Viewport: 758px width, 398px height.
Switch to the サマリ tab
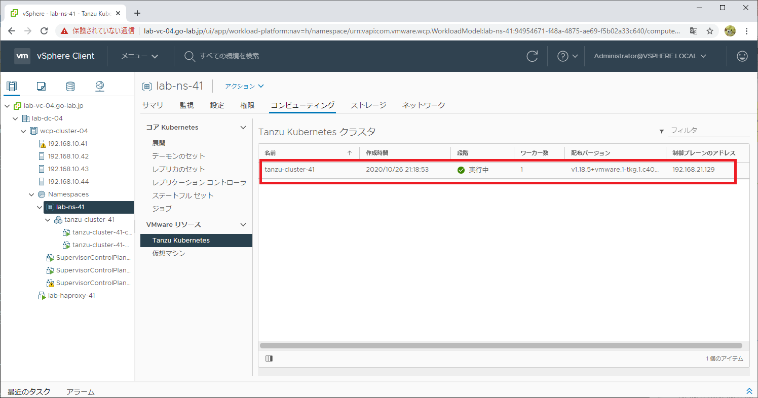153,105
